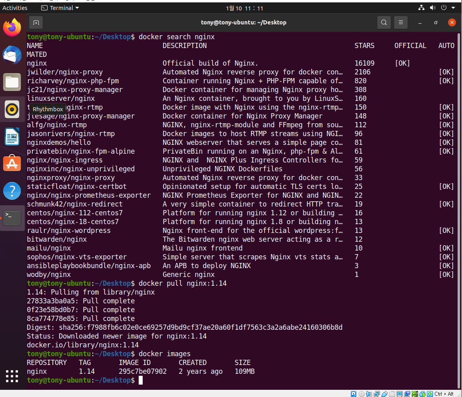Click the 'Unprivileged NGINX Dockerfiles' description
The width and height of the screenshot is (462, 397).
pyautogui.click(x=223, y=169)
